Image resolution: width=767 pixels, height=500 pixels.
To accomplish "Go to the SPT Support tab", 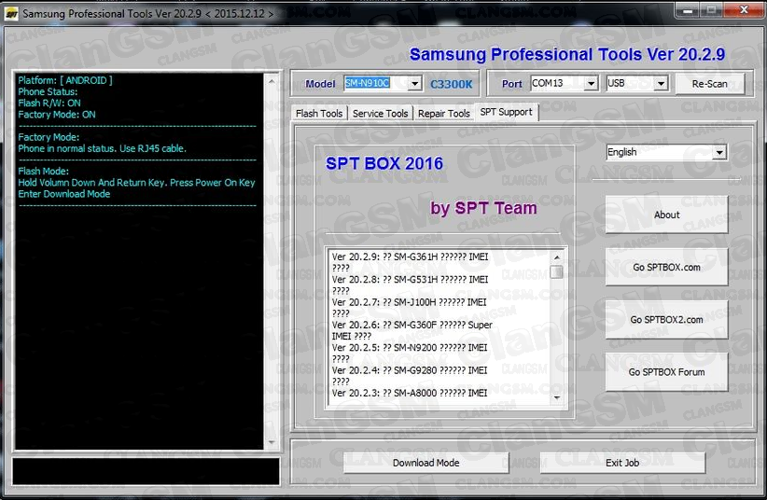I will tap(506, 112).
